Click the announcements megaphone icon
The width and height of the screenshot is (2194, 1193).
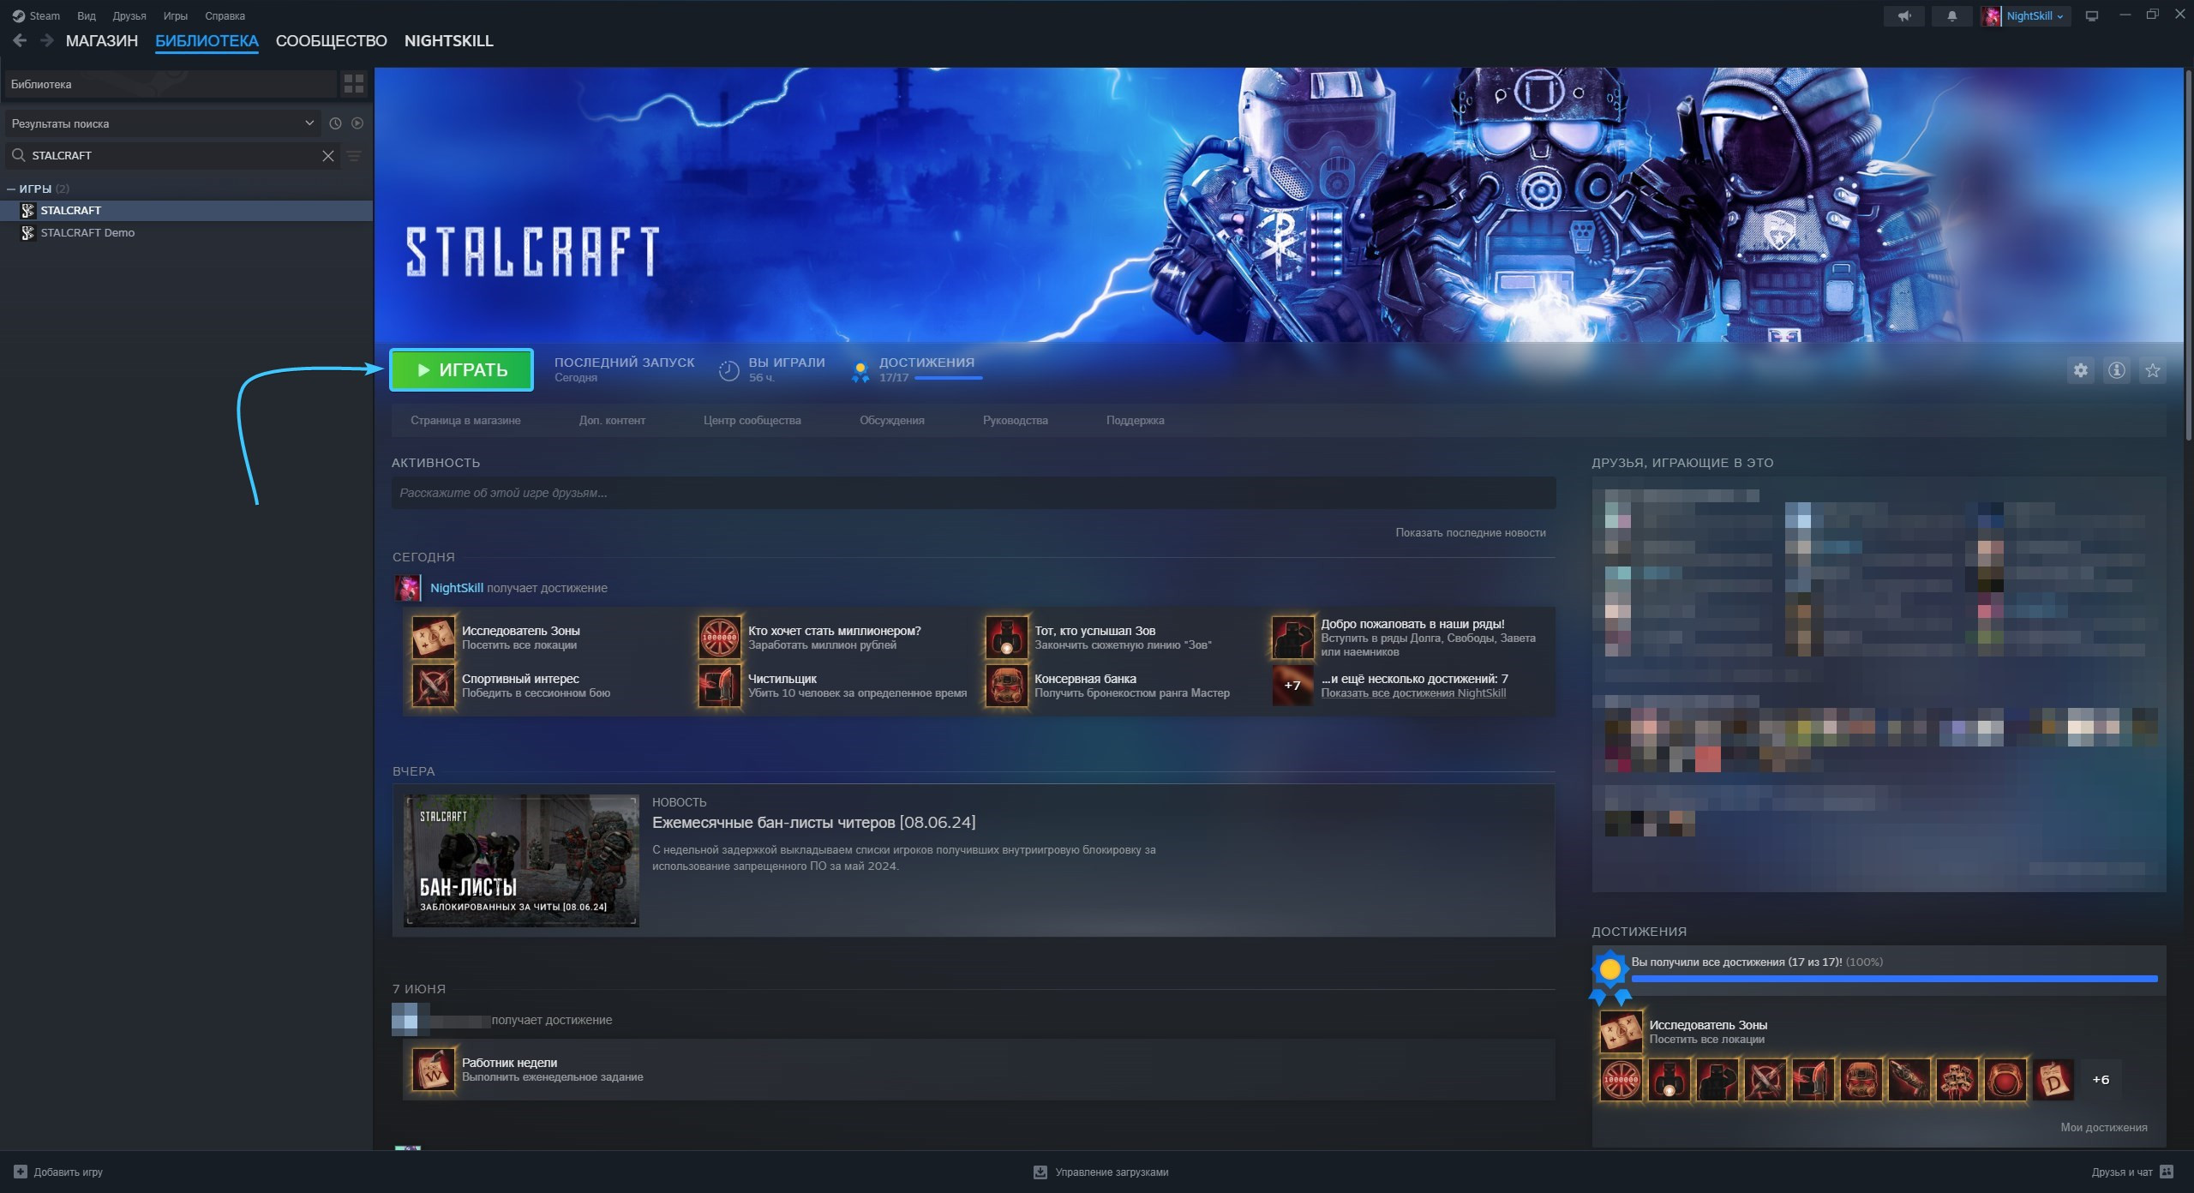pos(1903,16)
